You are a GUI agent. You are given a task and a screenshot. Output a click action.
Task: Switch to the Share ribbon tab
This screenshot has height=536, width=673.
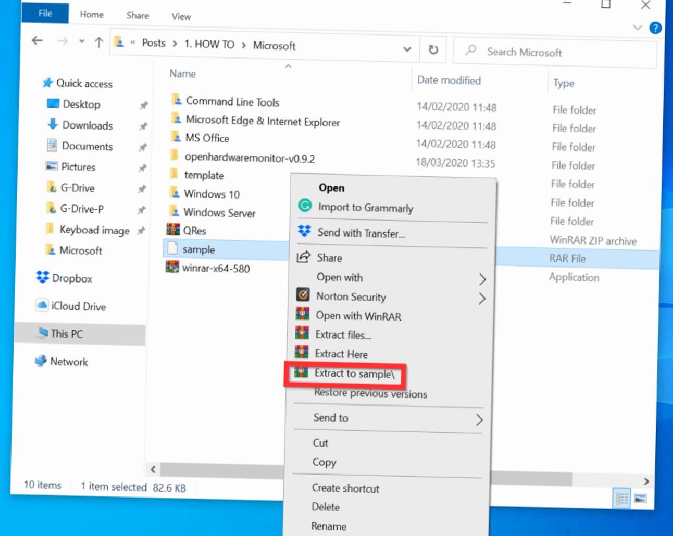click(138, 16)
